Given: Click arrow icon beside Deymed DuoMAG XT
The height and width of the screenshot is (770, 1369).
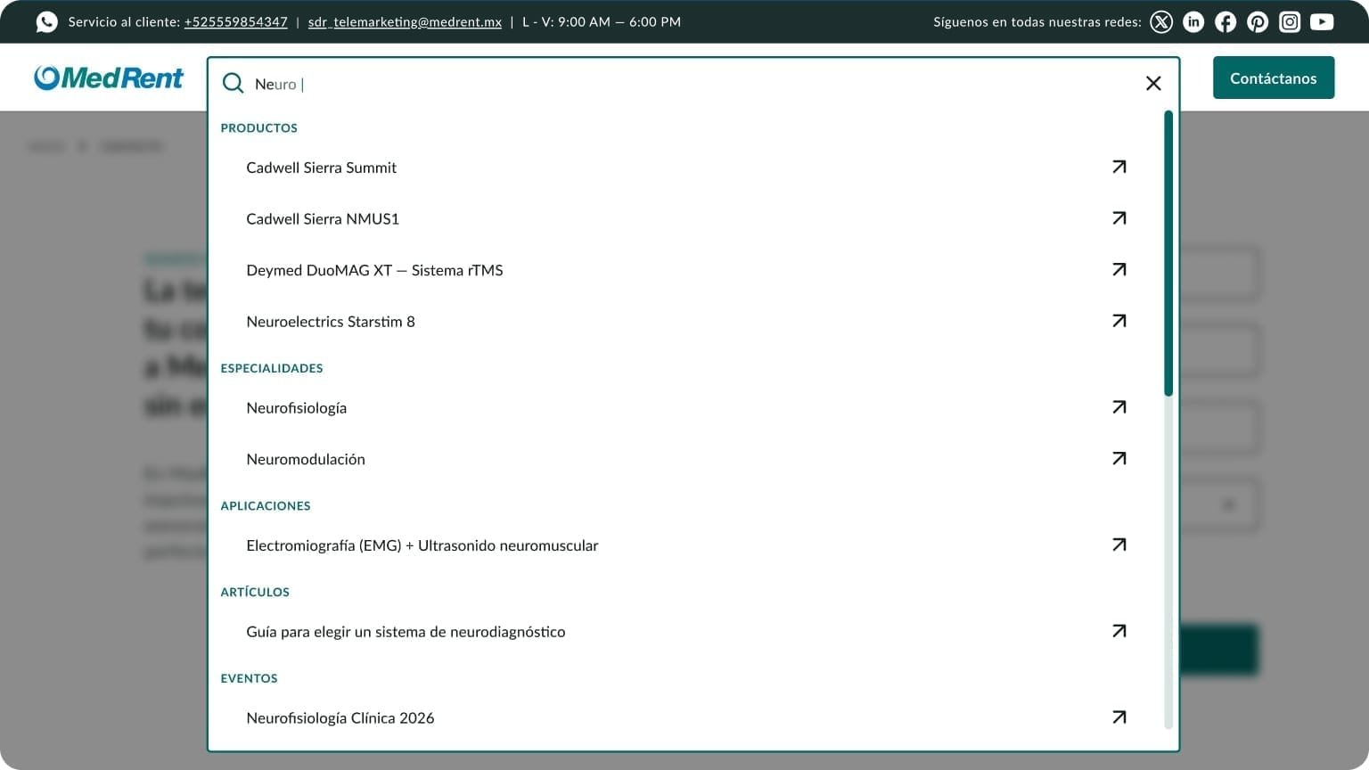Looking at the screenshot, I should click(1119, 269).
